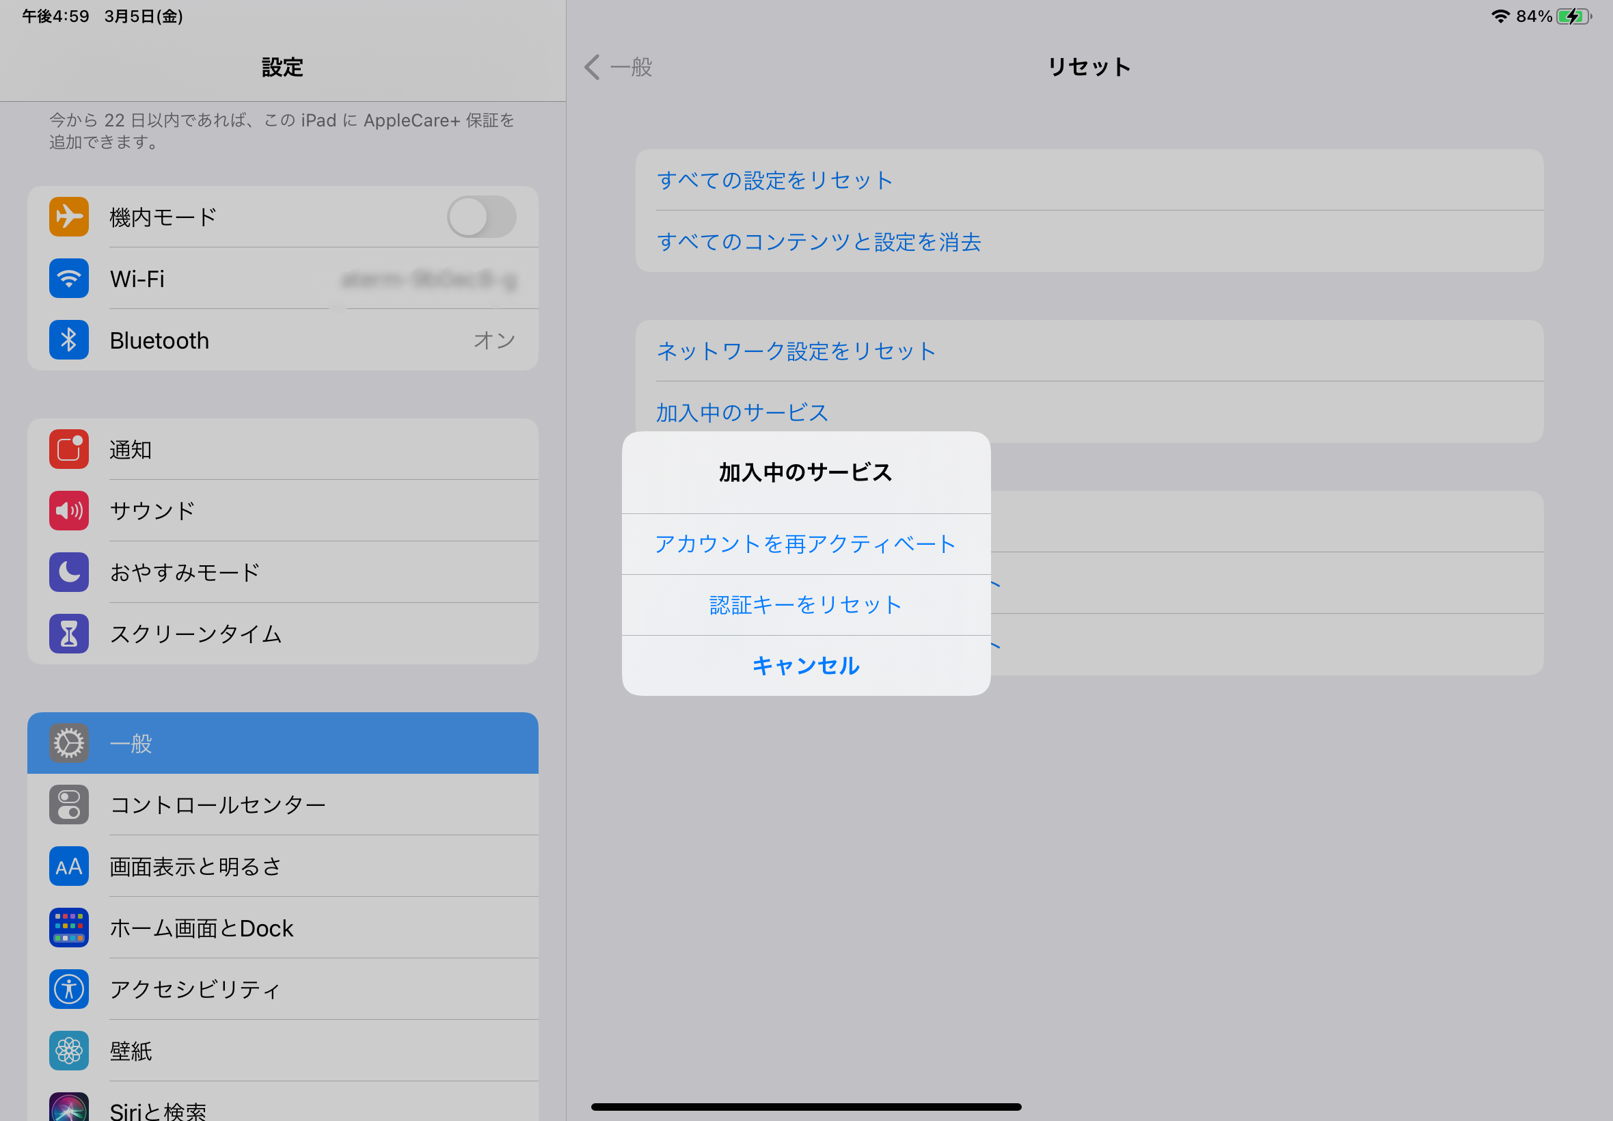Tap the Control Center icon
The width and height of the screenshot is (1613, 1121).
coord(69,805)
